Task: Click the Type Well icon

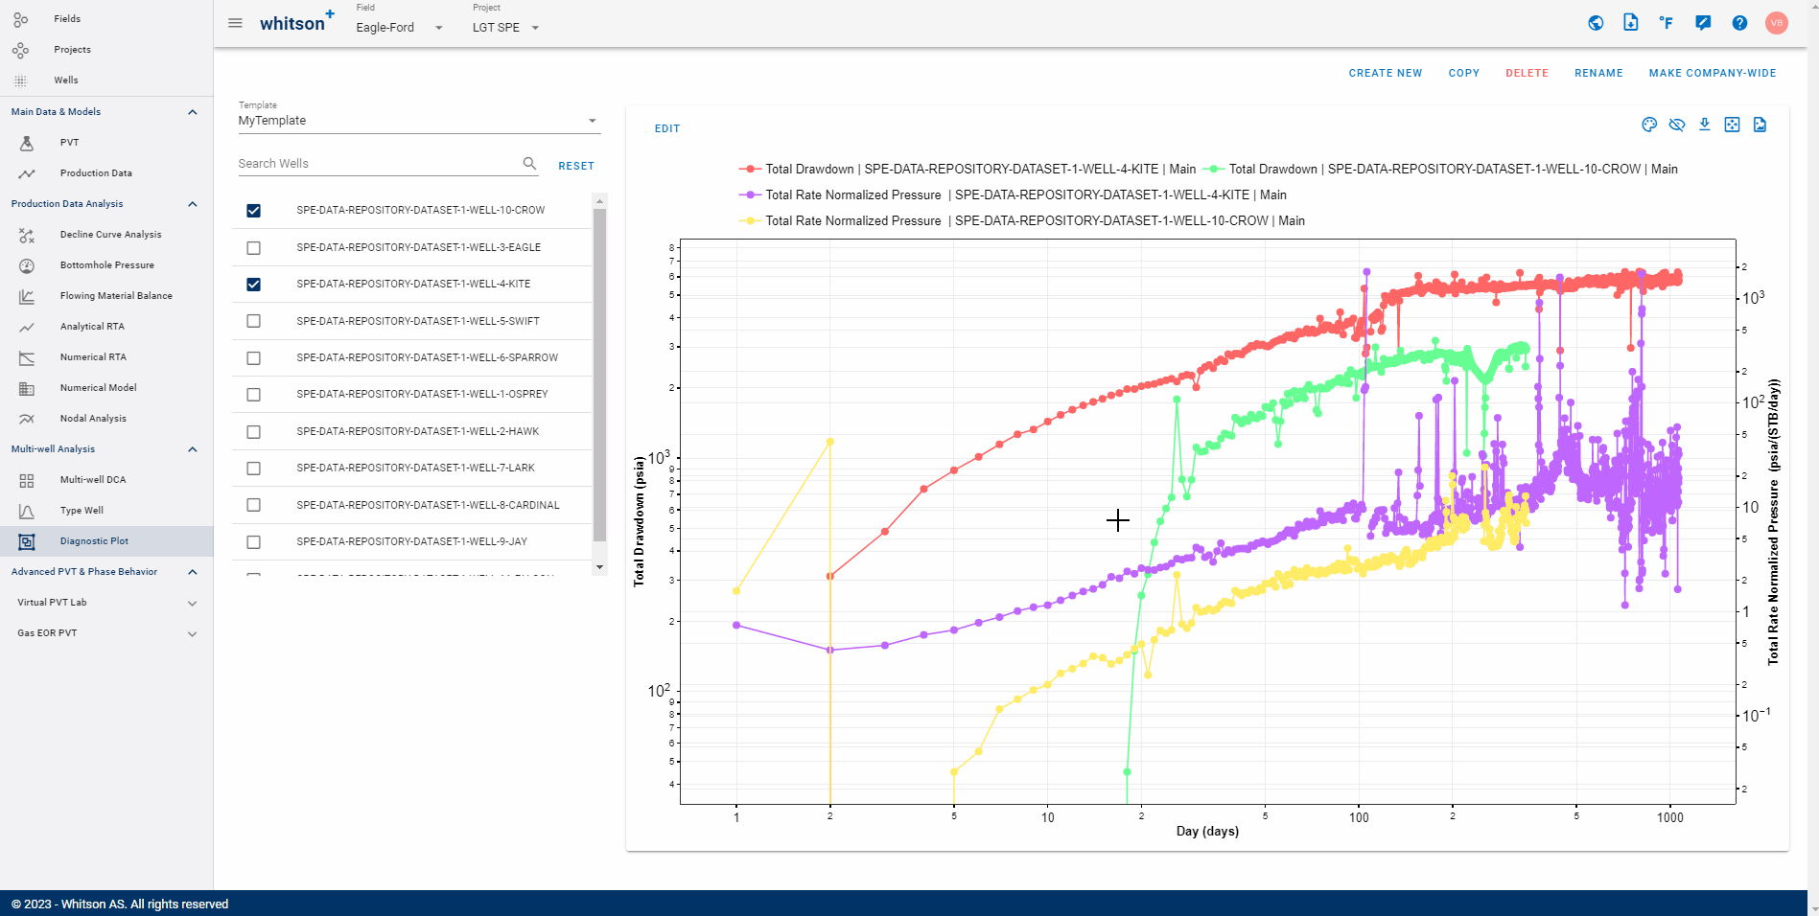Action: [27, 511]
